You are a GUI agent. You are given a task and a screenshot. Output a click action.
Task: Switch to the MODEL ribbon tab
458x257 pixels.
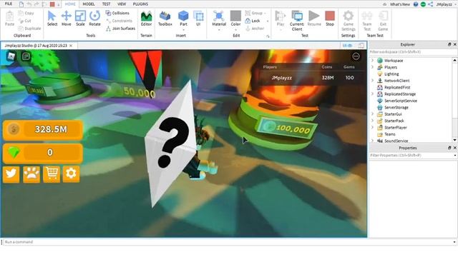[x=89, y=4]
